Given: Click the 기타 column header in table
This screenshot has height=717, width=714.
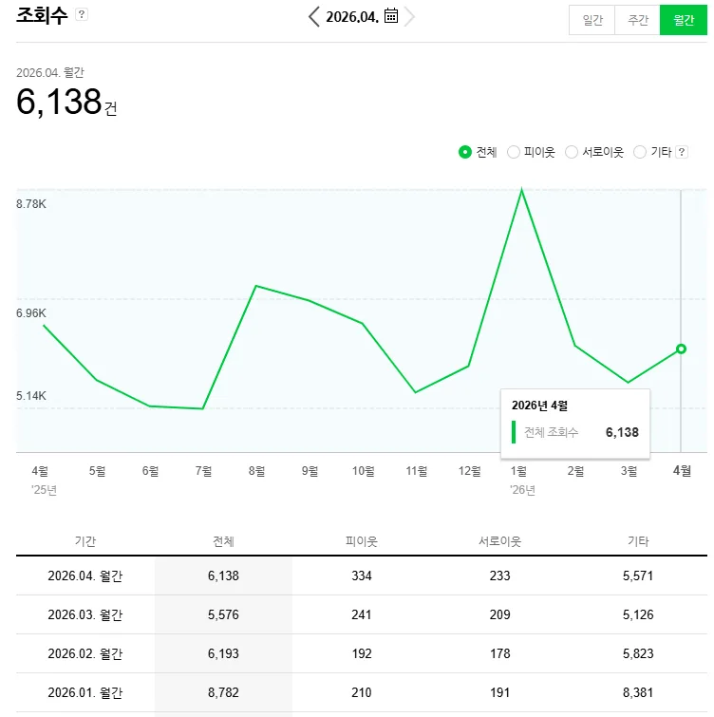Looking at the screenshot, I should point(638,541).
